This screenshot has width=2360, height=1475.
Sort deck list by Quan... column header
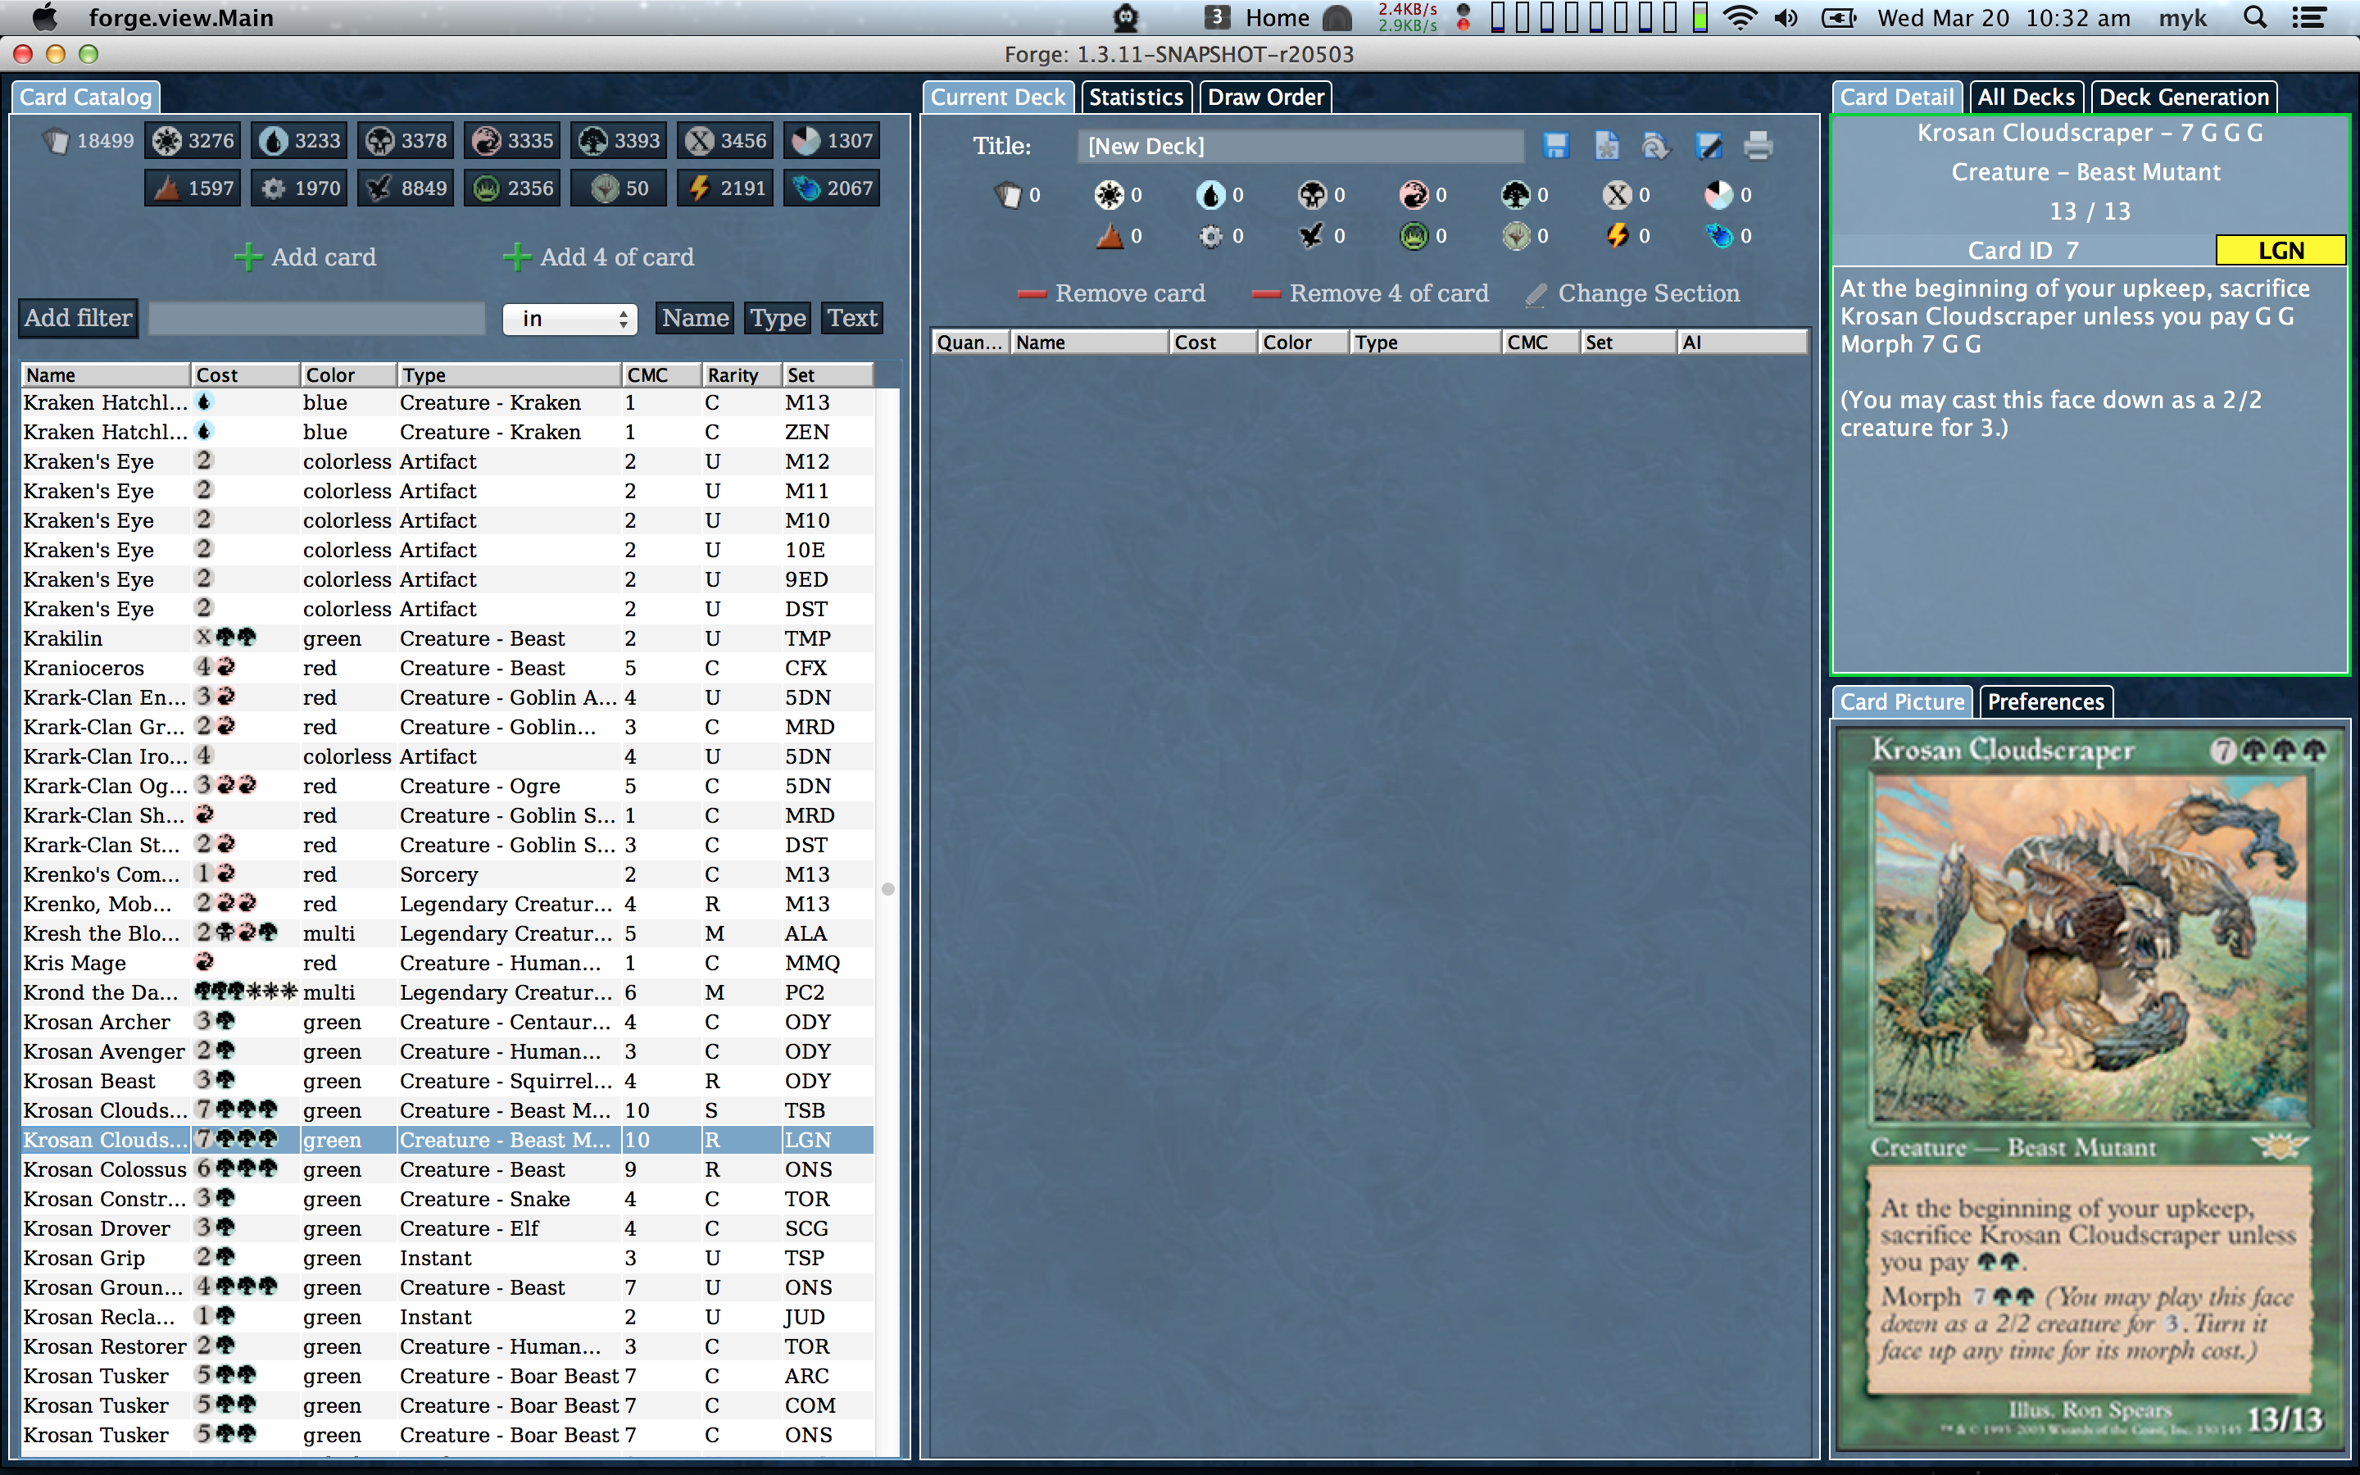coord(970,343)
